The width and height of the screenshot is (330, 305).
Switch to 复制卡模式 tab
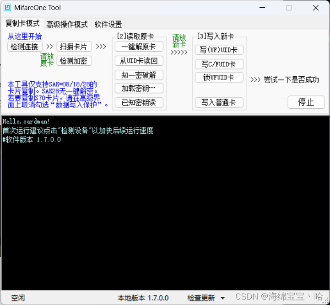pos(22,23)
